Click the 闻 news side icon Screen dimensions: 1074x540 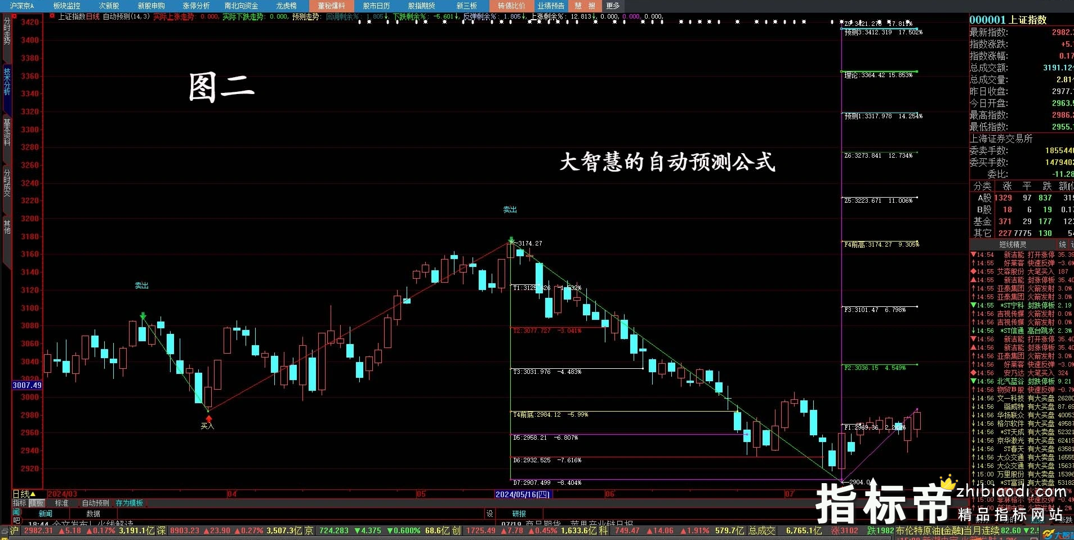pyautogui.click(x=16, y=512)
